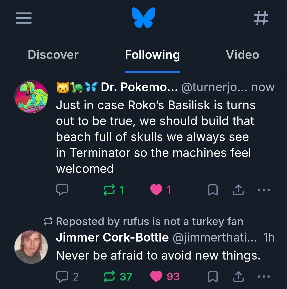Open the @turnerjo profile handle link

(214, 87)
